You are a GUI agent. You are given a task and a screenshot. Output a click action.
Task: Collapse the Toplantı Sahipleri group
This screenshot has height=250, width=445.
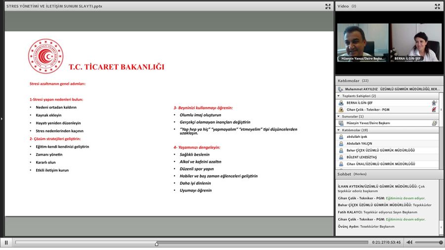tap(339, 96)
